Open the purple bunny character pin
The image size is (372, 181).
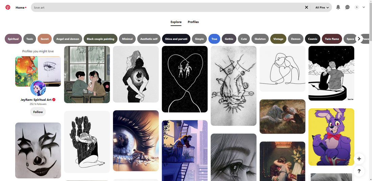point(331,137)
